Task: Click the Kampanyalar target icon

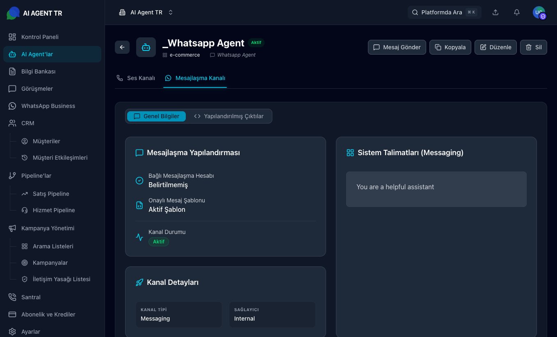Action: point(25,263)
